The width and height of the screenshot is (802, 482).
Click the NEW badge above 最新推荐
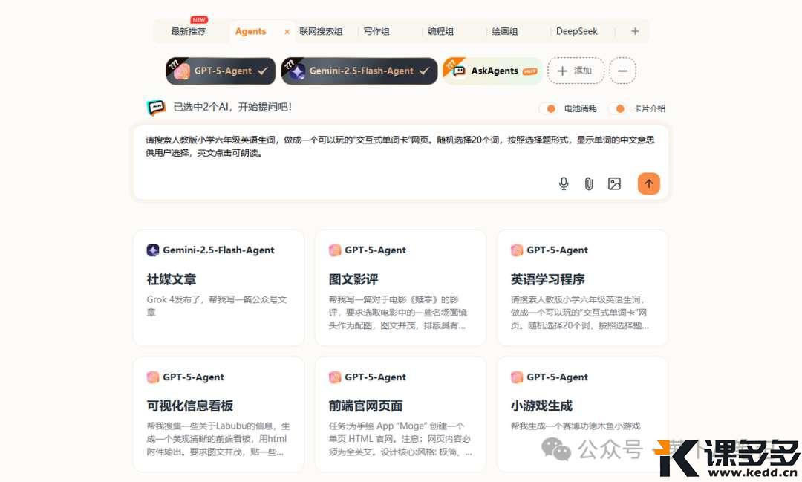[x=199, y=19]
